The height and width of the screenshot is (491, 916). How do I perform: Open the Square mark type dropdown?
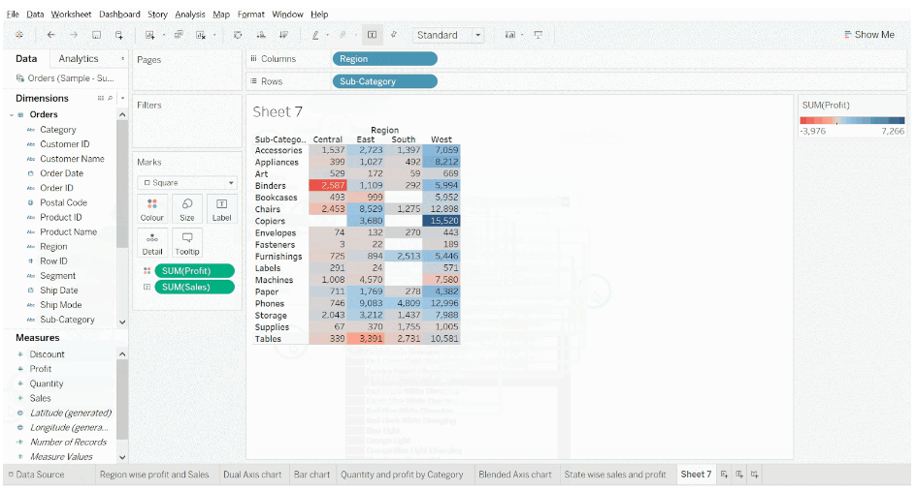pyautogui.click(x=187, y=182)
